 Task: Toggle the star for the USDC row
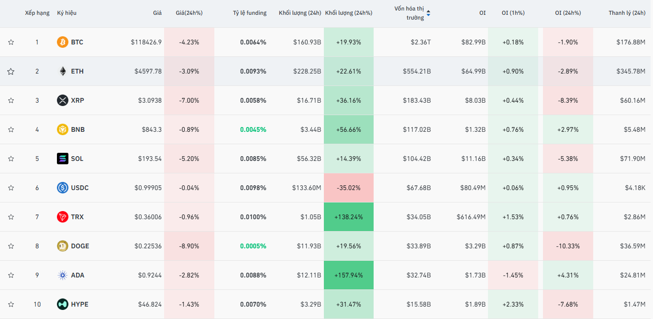pyautogui.click(x=11, y=188)
